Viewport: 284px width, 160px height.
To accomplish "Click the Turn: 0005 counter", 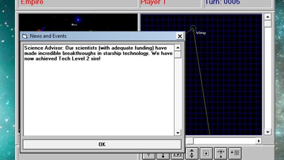I will click(223, 2).
